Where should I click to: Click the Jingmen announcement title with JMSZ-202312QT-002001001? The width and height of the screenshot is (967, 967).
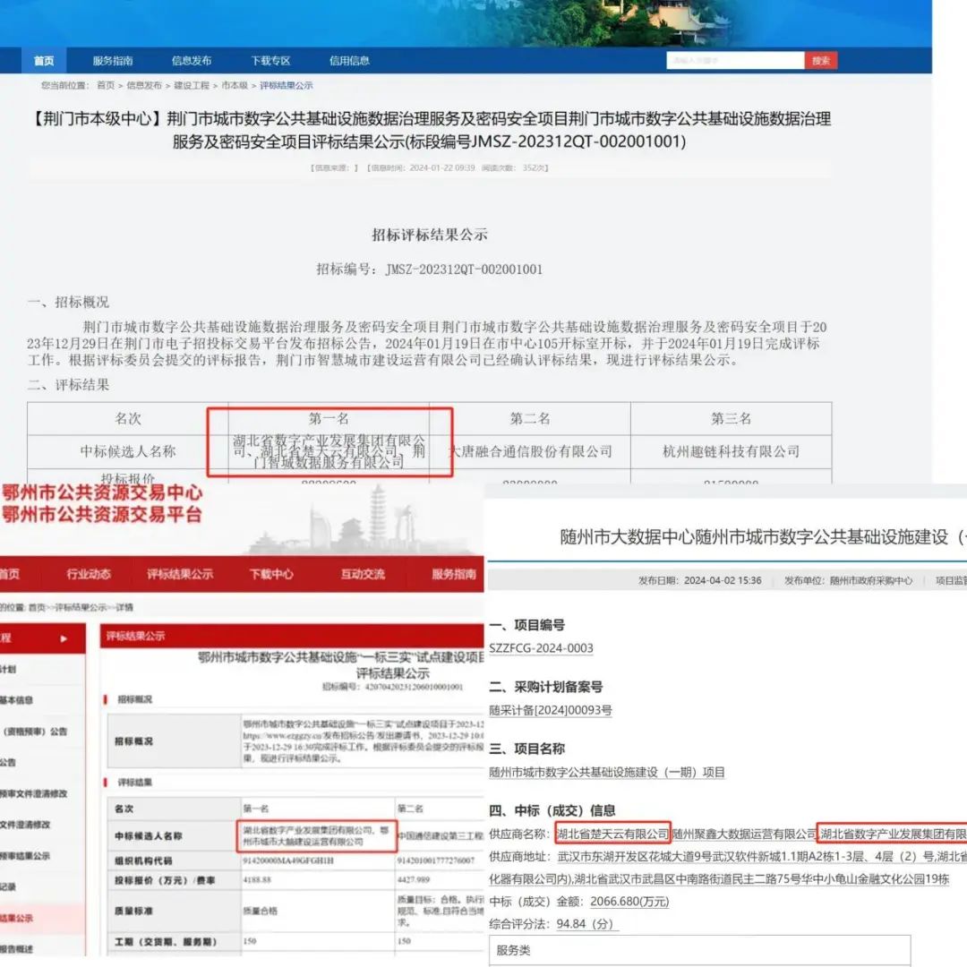[430, 130]
